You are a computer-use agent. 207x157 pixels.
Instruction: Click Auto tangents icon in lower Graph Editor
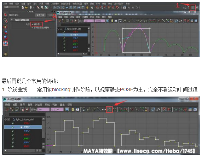[83, 109]
